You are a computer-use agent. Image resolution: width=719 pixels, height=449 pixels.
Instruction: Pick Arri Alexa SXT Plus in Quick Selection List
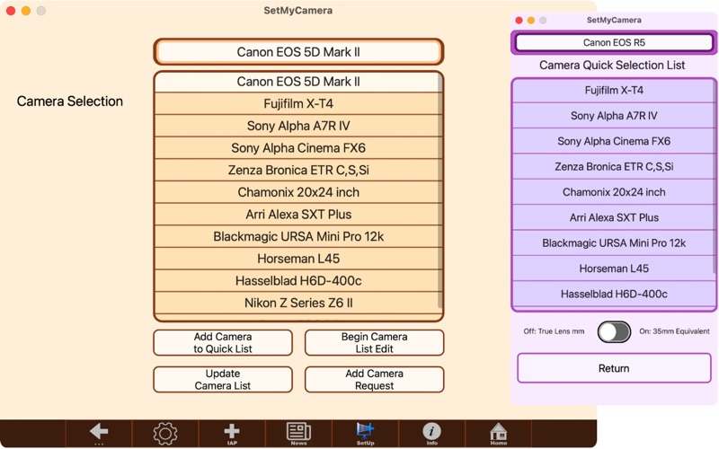tap(613, 217)
